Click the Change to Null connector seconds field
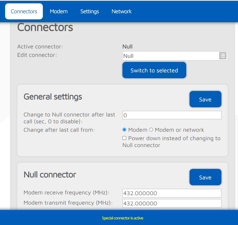 pyautogui.click(x=172, y=115)
